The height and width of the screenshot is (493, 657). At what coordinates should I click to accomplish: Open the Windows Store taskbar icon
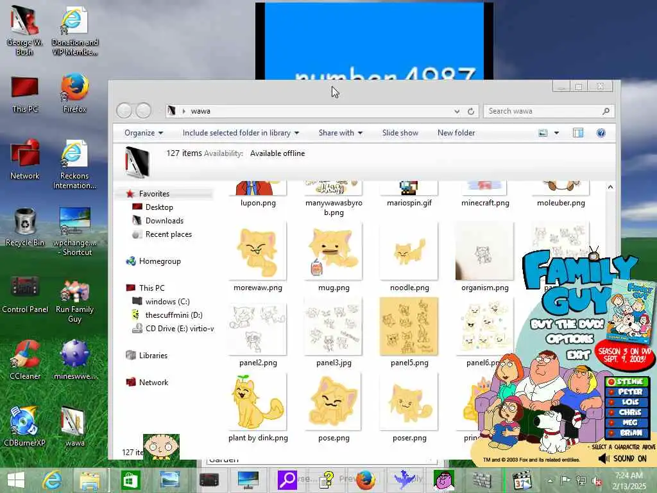point(131,480)
